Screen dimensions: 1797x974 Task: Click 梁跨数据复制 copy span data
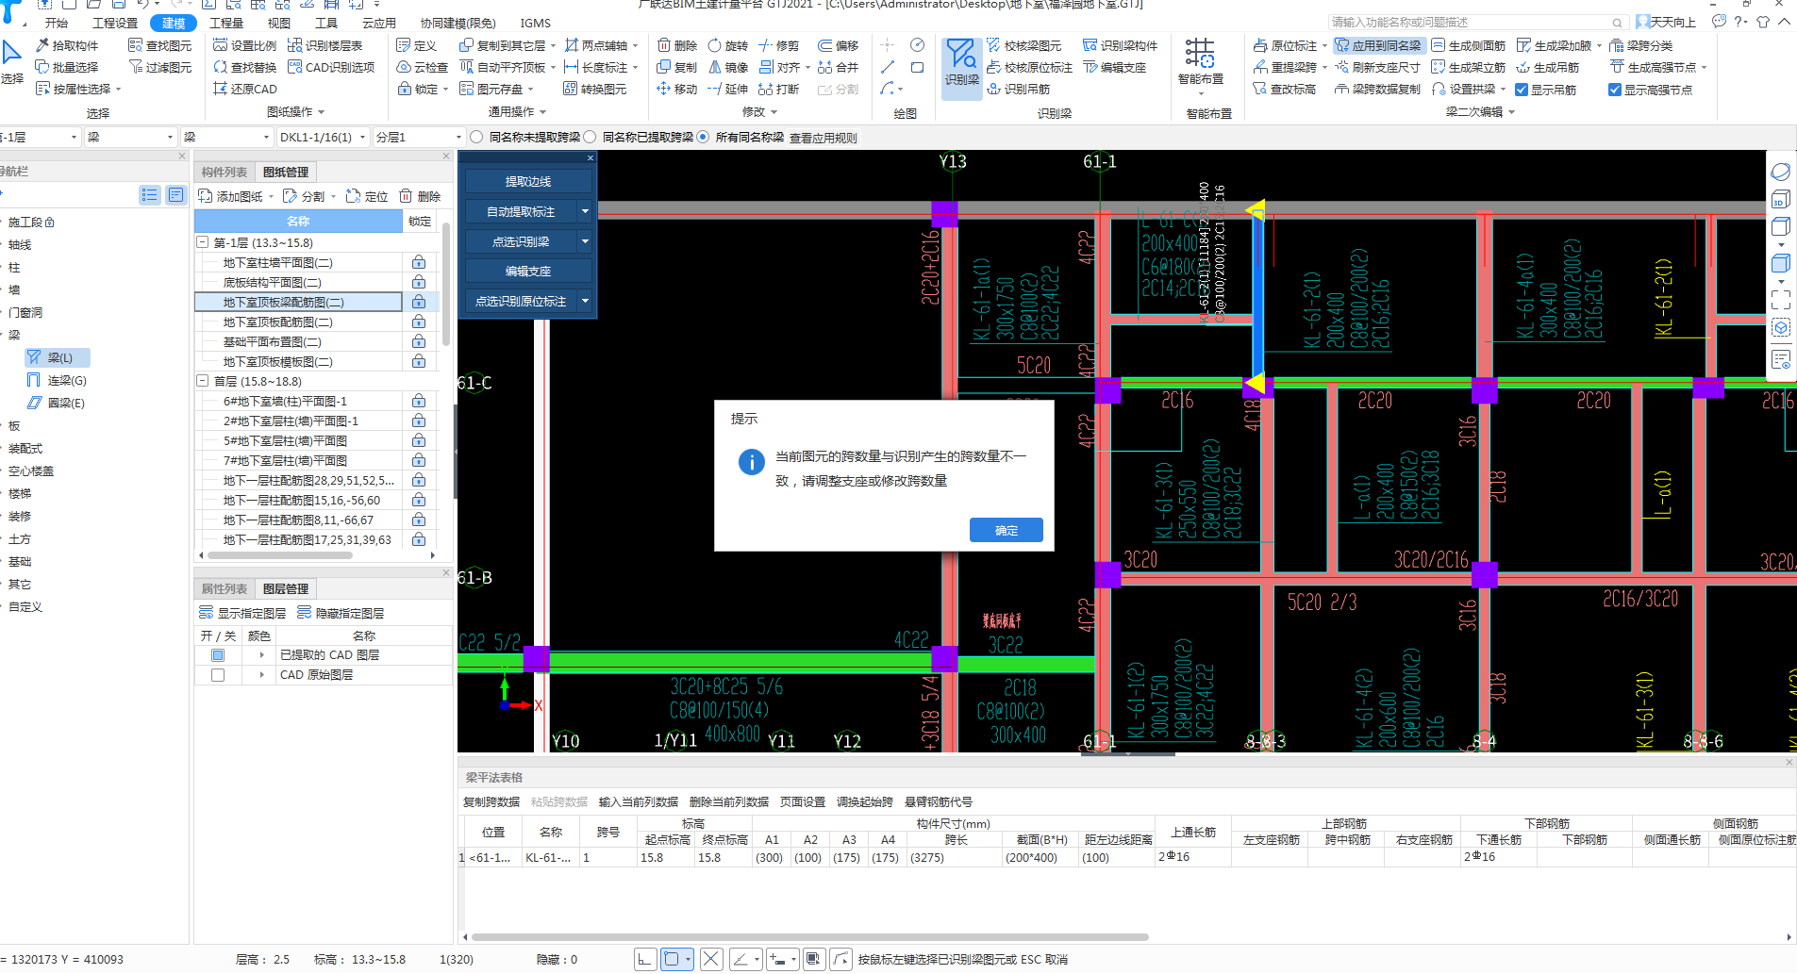(1377, 89)
